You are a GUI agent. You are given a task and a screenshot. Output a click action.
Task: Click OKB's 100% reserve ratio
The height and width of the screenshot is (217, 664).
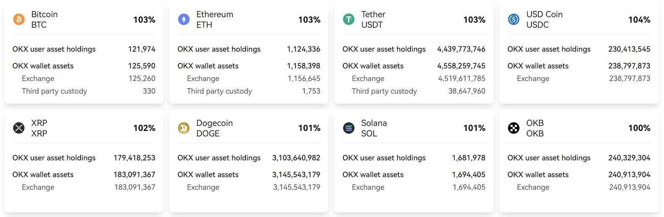click(639, 128)
